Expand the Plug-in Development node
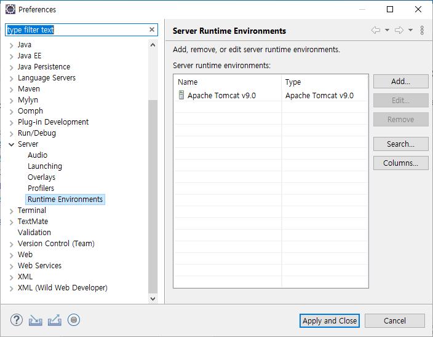The height and width of the screenshot is (337, 433). [11, 123]
